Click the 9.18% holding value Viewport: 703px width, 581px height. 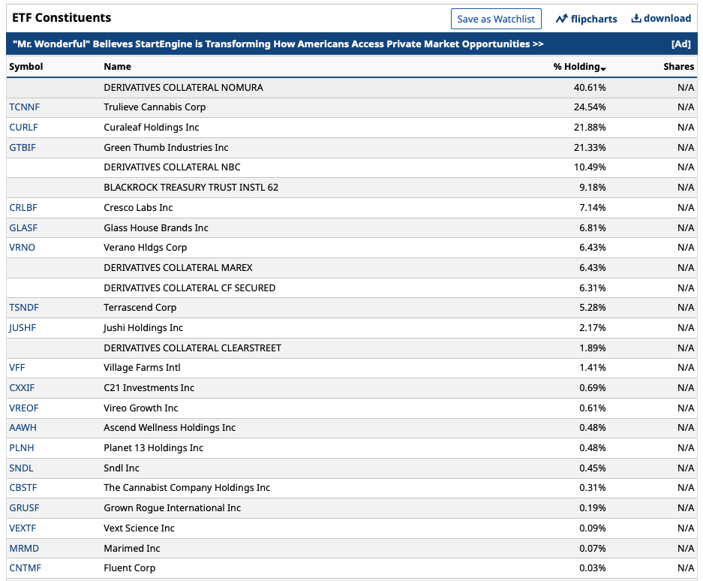(x=592, y=188)
